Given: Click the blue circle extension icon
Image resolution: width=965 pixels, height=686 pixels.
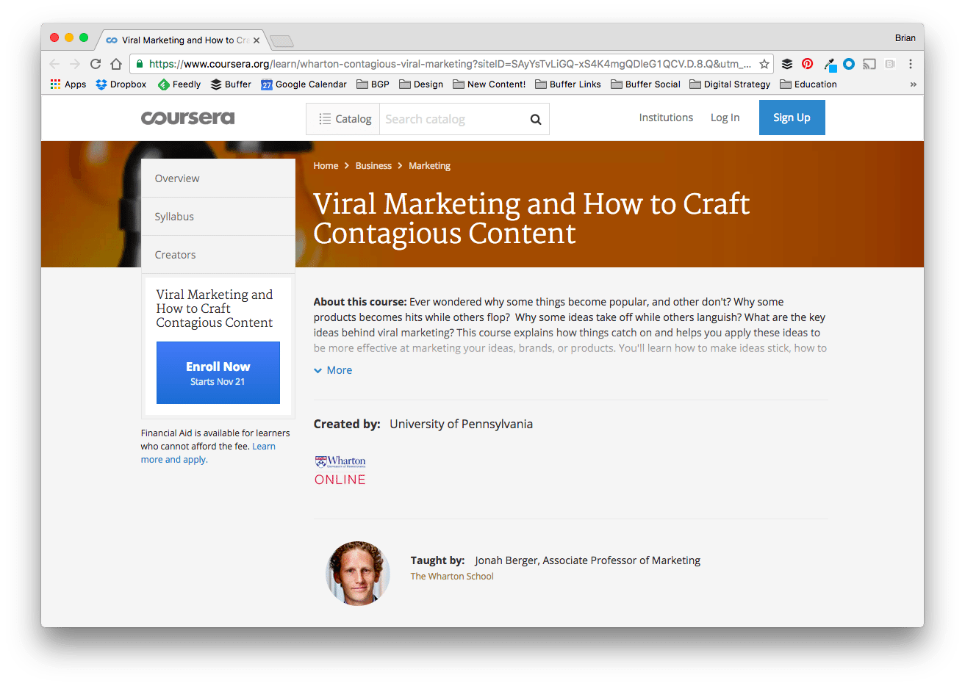Looking at the screenshot, I should pyautogui.click(x=848, y=65).
